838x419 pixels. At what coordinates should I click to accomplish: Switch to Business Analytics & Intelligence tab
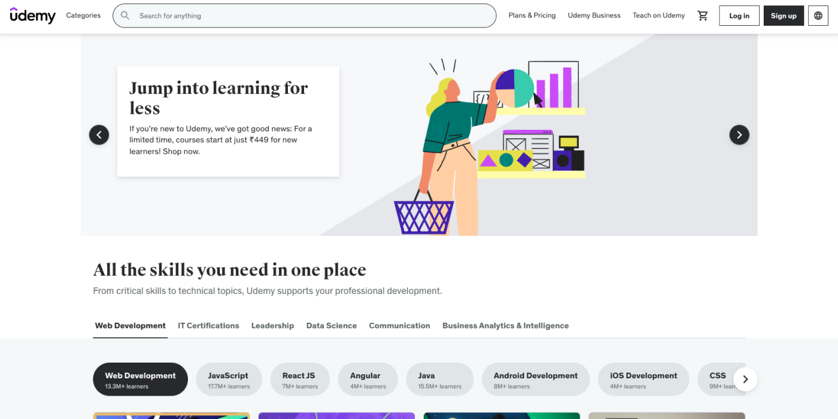pyautogui.click(x=505, y=326)
